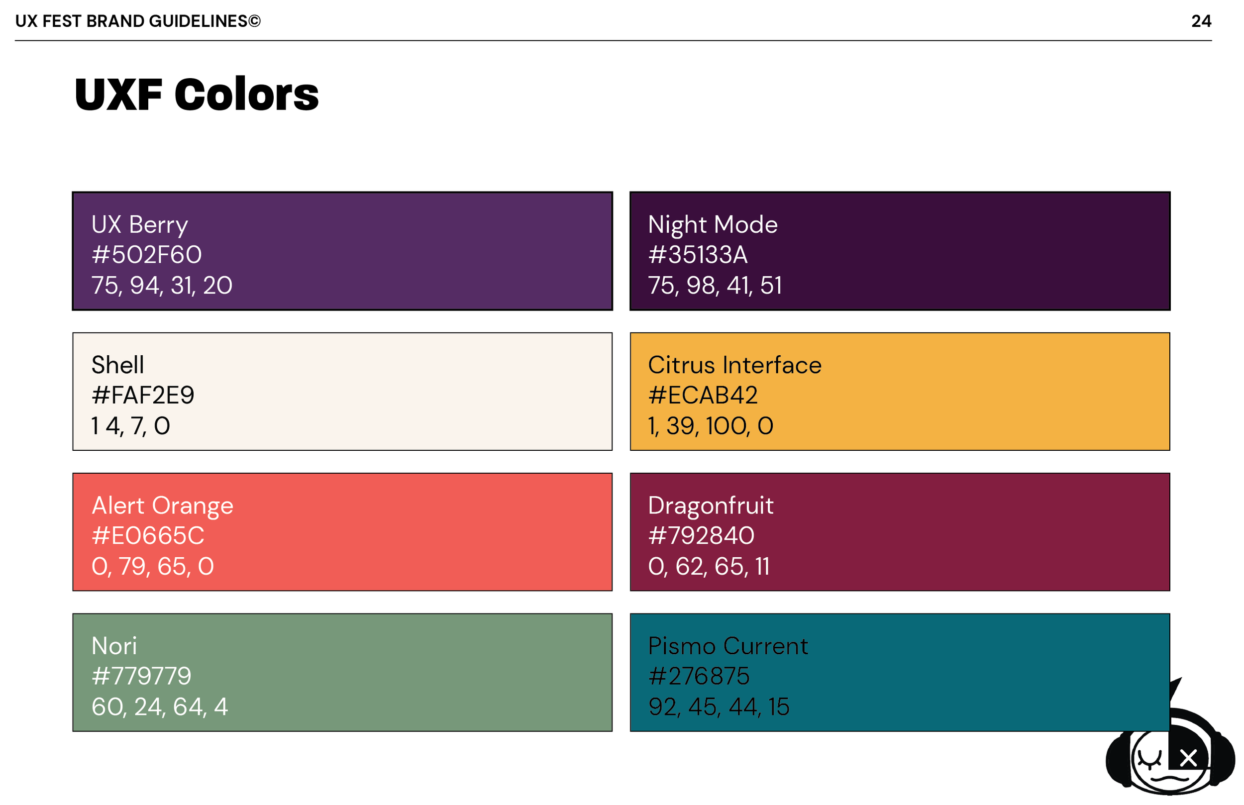This screenshot has width=1244, height=805.
Task: Click the X eye on mascot
Action: 1189,758
